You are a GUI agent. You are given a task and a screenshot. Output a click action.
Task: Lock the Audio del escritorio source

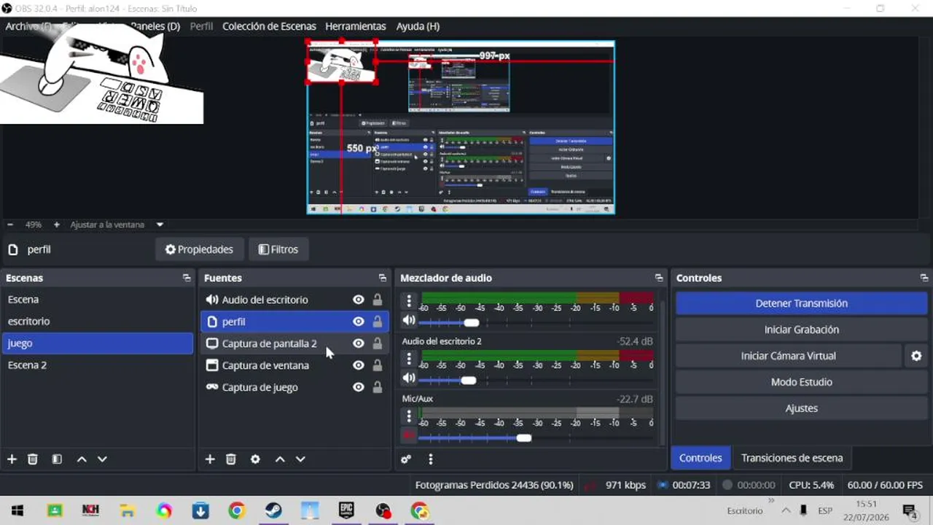point(378,300)
